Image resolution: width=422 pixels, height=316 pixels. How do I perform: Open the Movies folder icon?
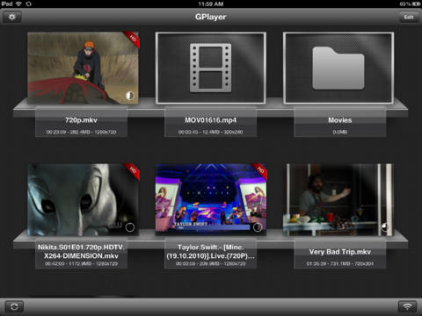click(338, 68)
